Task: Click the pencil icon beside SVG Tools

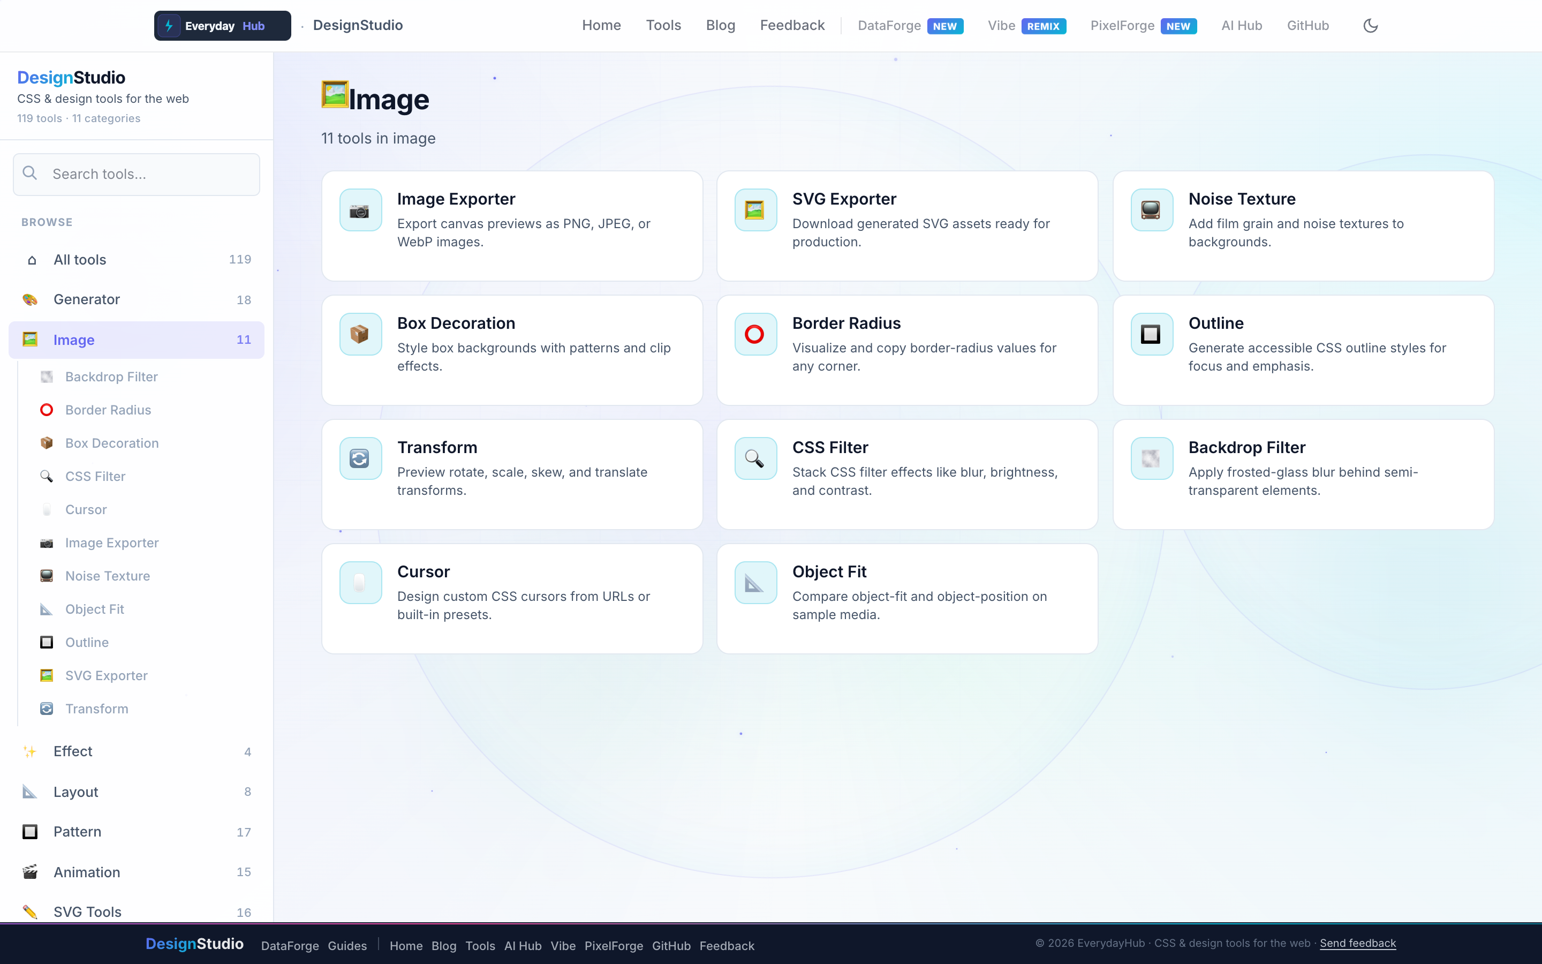Action: tap(30, 913)
